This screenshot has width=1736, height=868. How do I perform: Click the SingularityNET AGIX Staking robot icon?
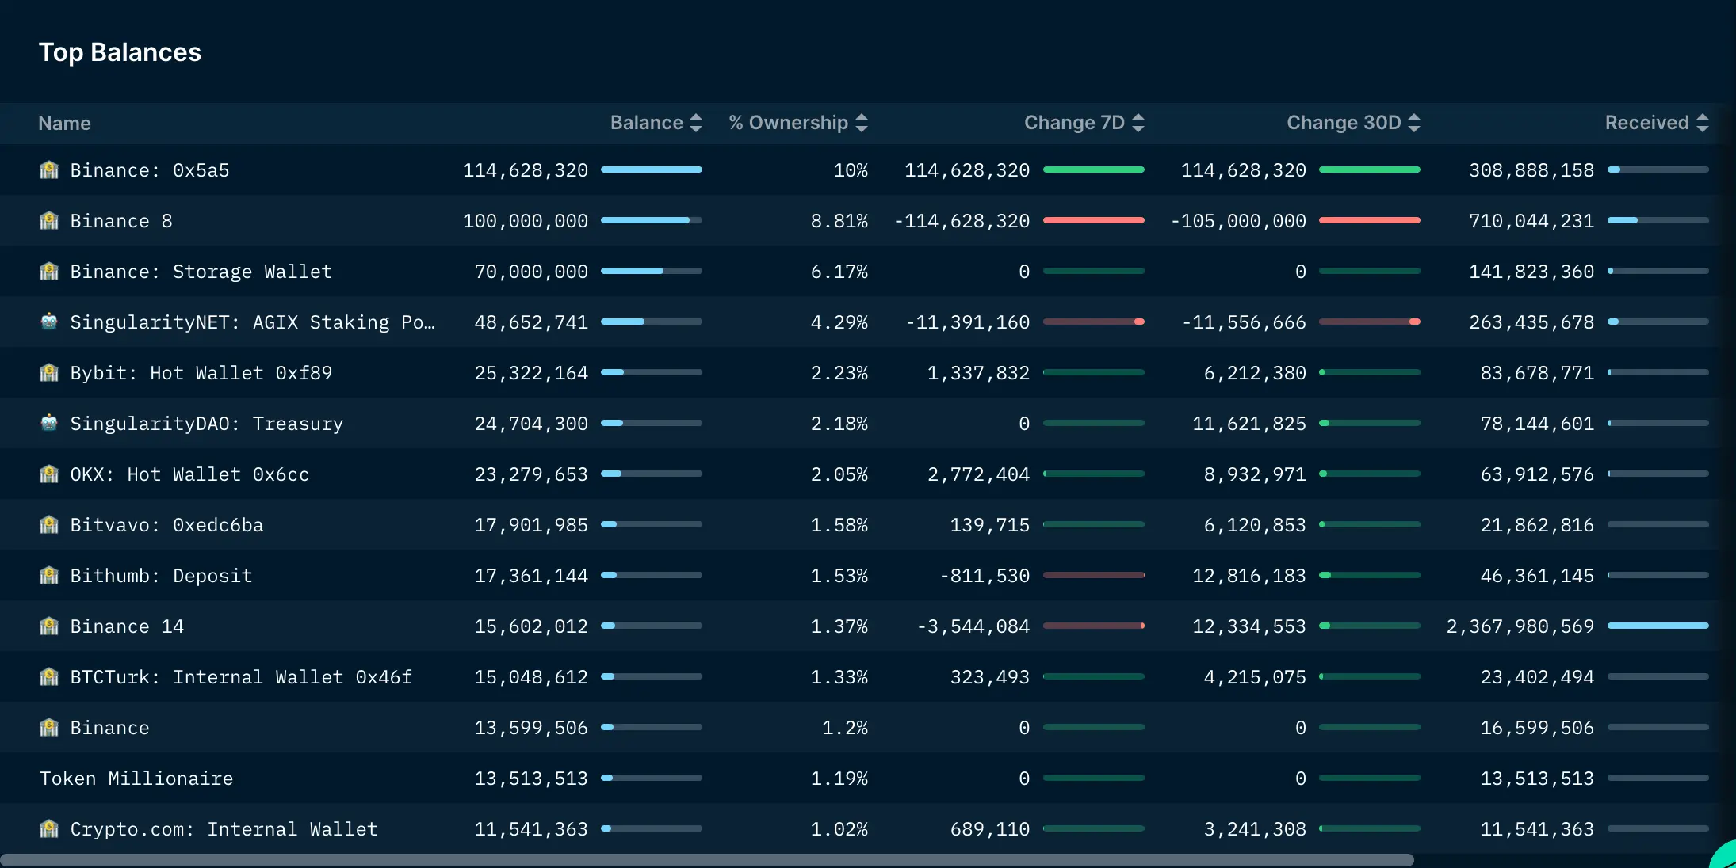coord(49,322)
